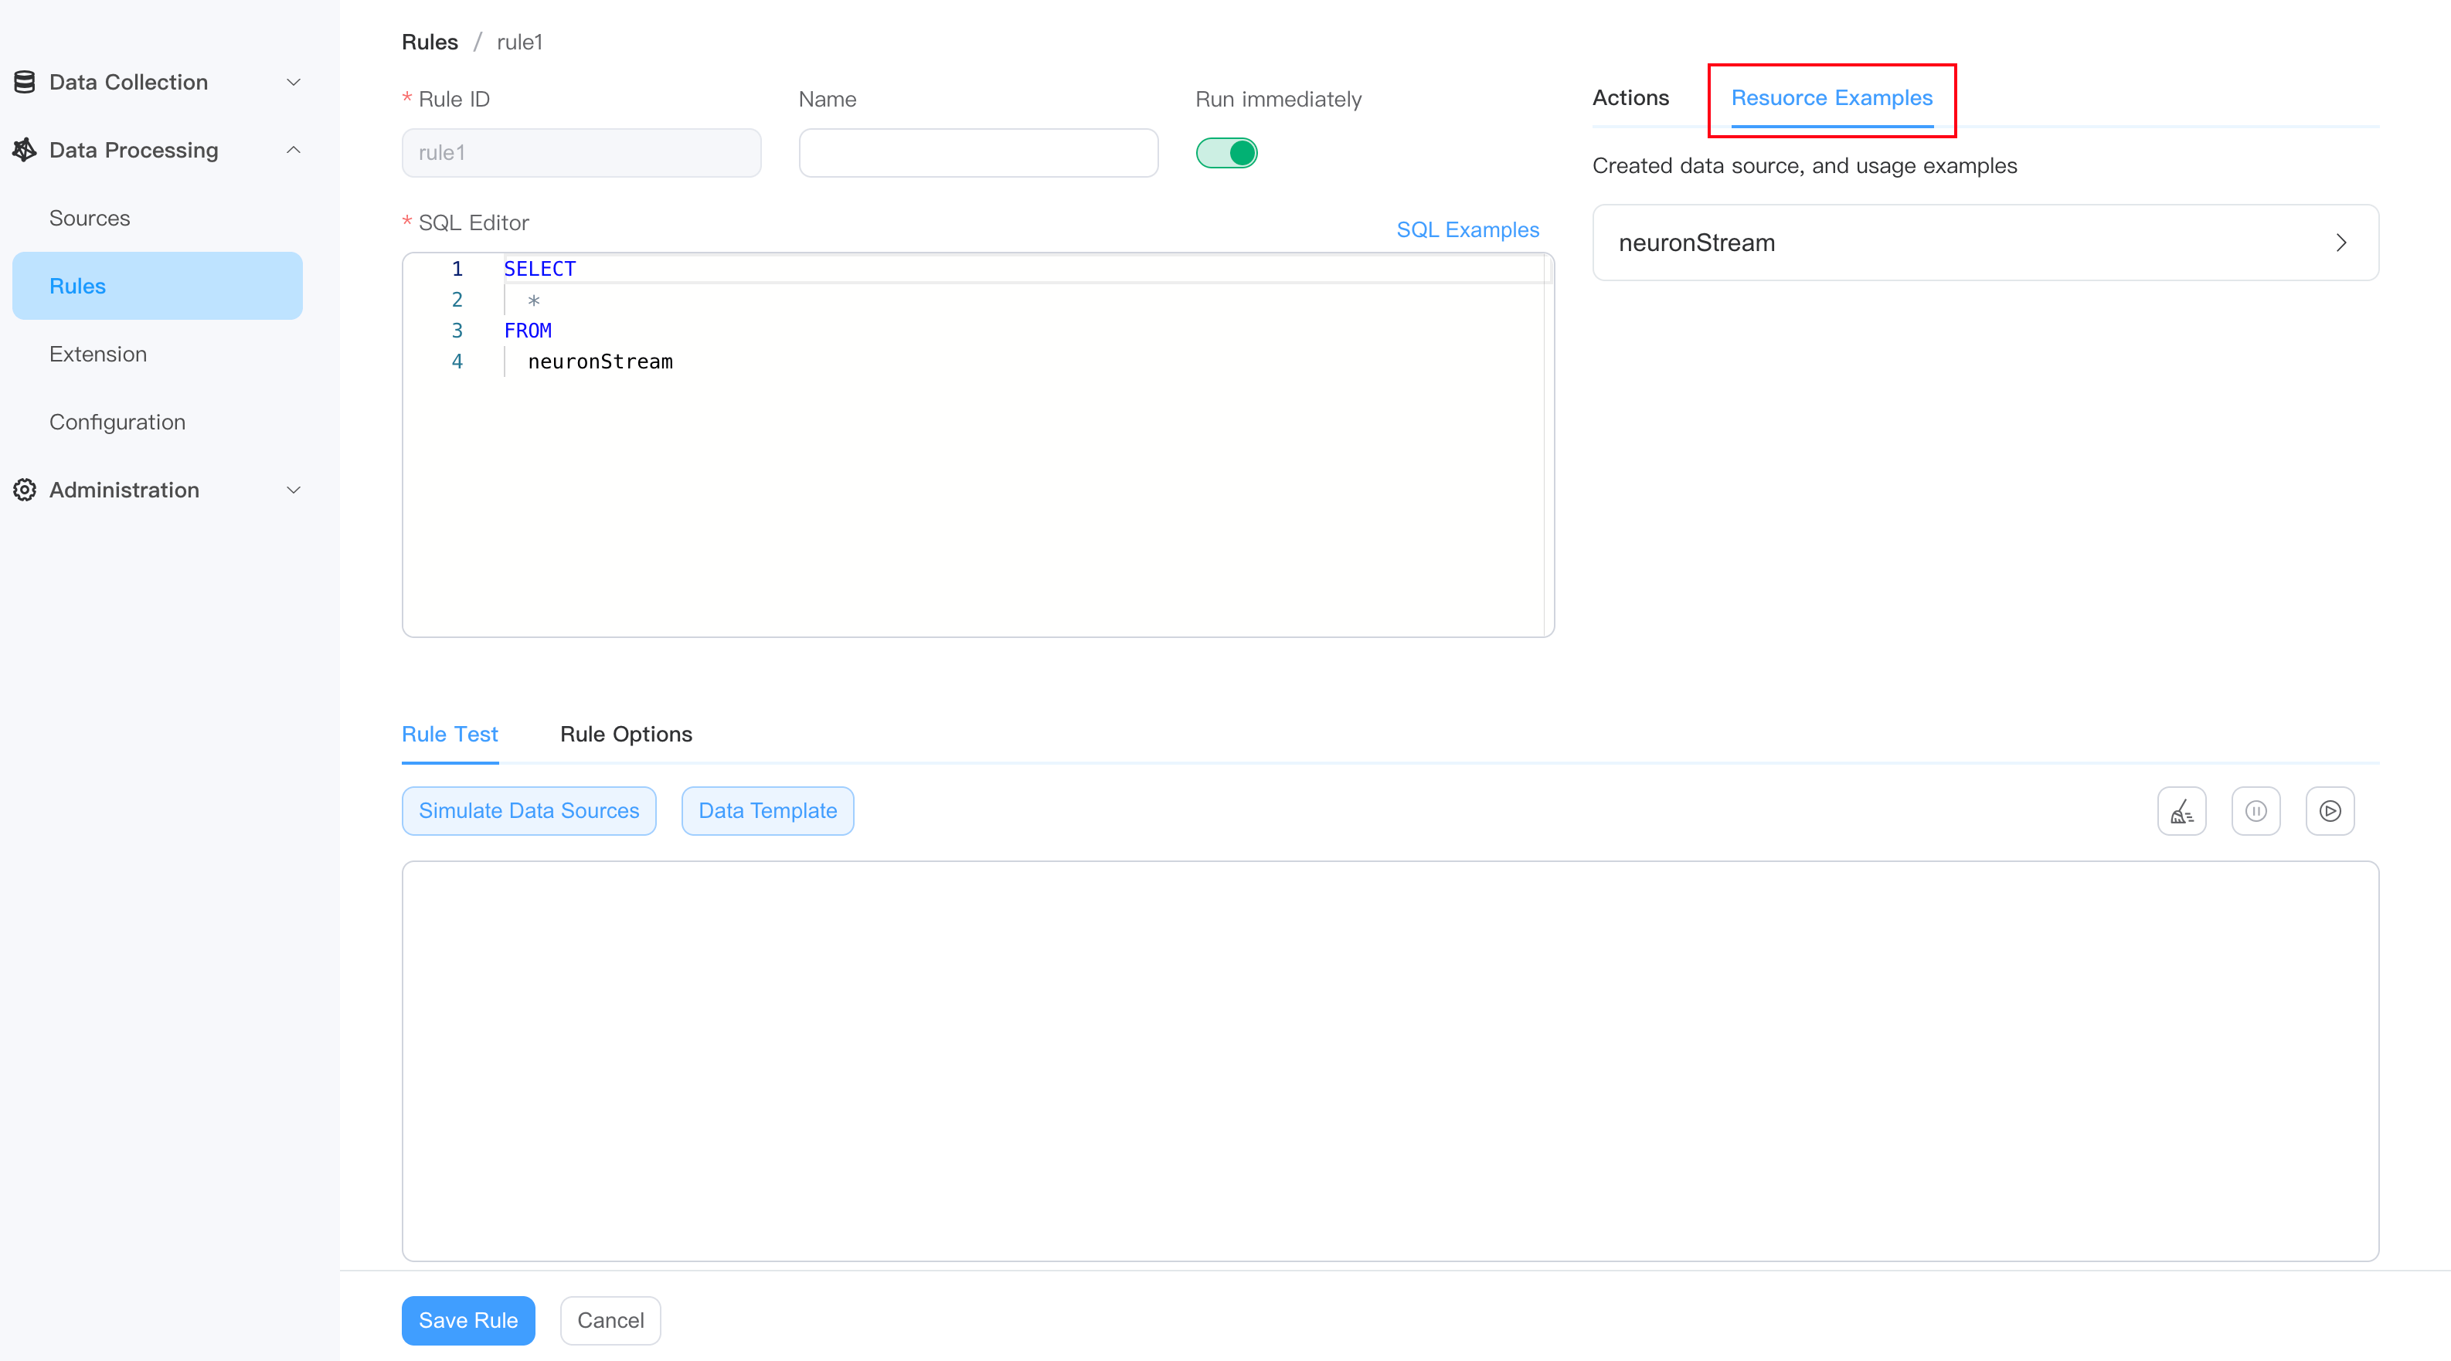Expand the Data Collection menu chevron
Screen dimensions: 2451x1361
point(294,82)
